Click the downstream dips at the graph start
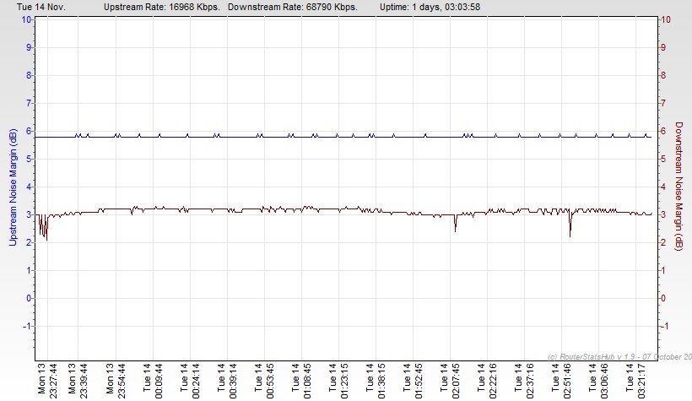Screen dimensions: 692x401 [x=43, y=230]
